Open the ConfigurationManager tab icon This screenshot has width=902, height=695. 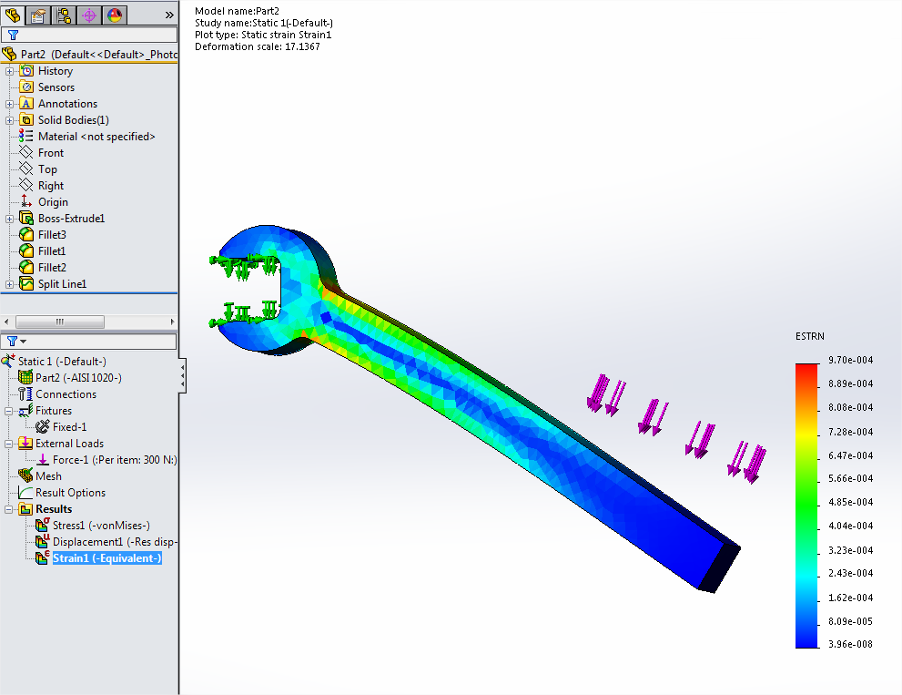(64, 15)
